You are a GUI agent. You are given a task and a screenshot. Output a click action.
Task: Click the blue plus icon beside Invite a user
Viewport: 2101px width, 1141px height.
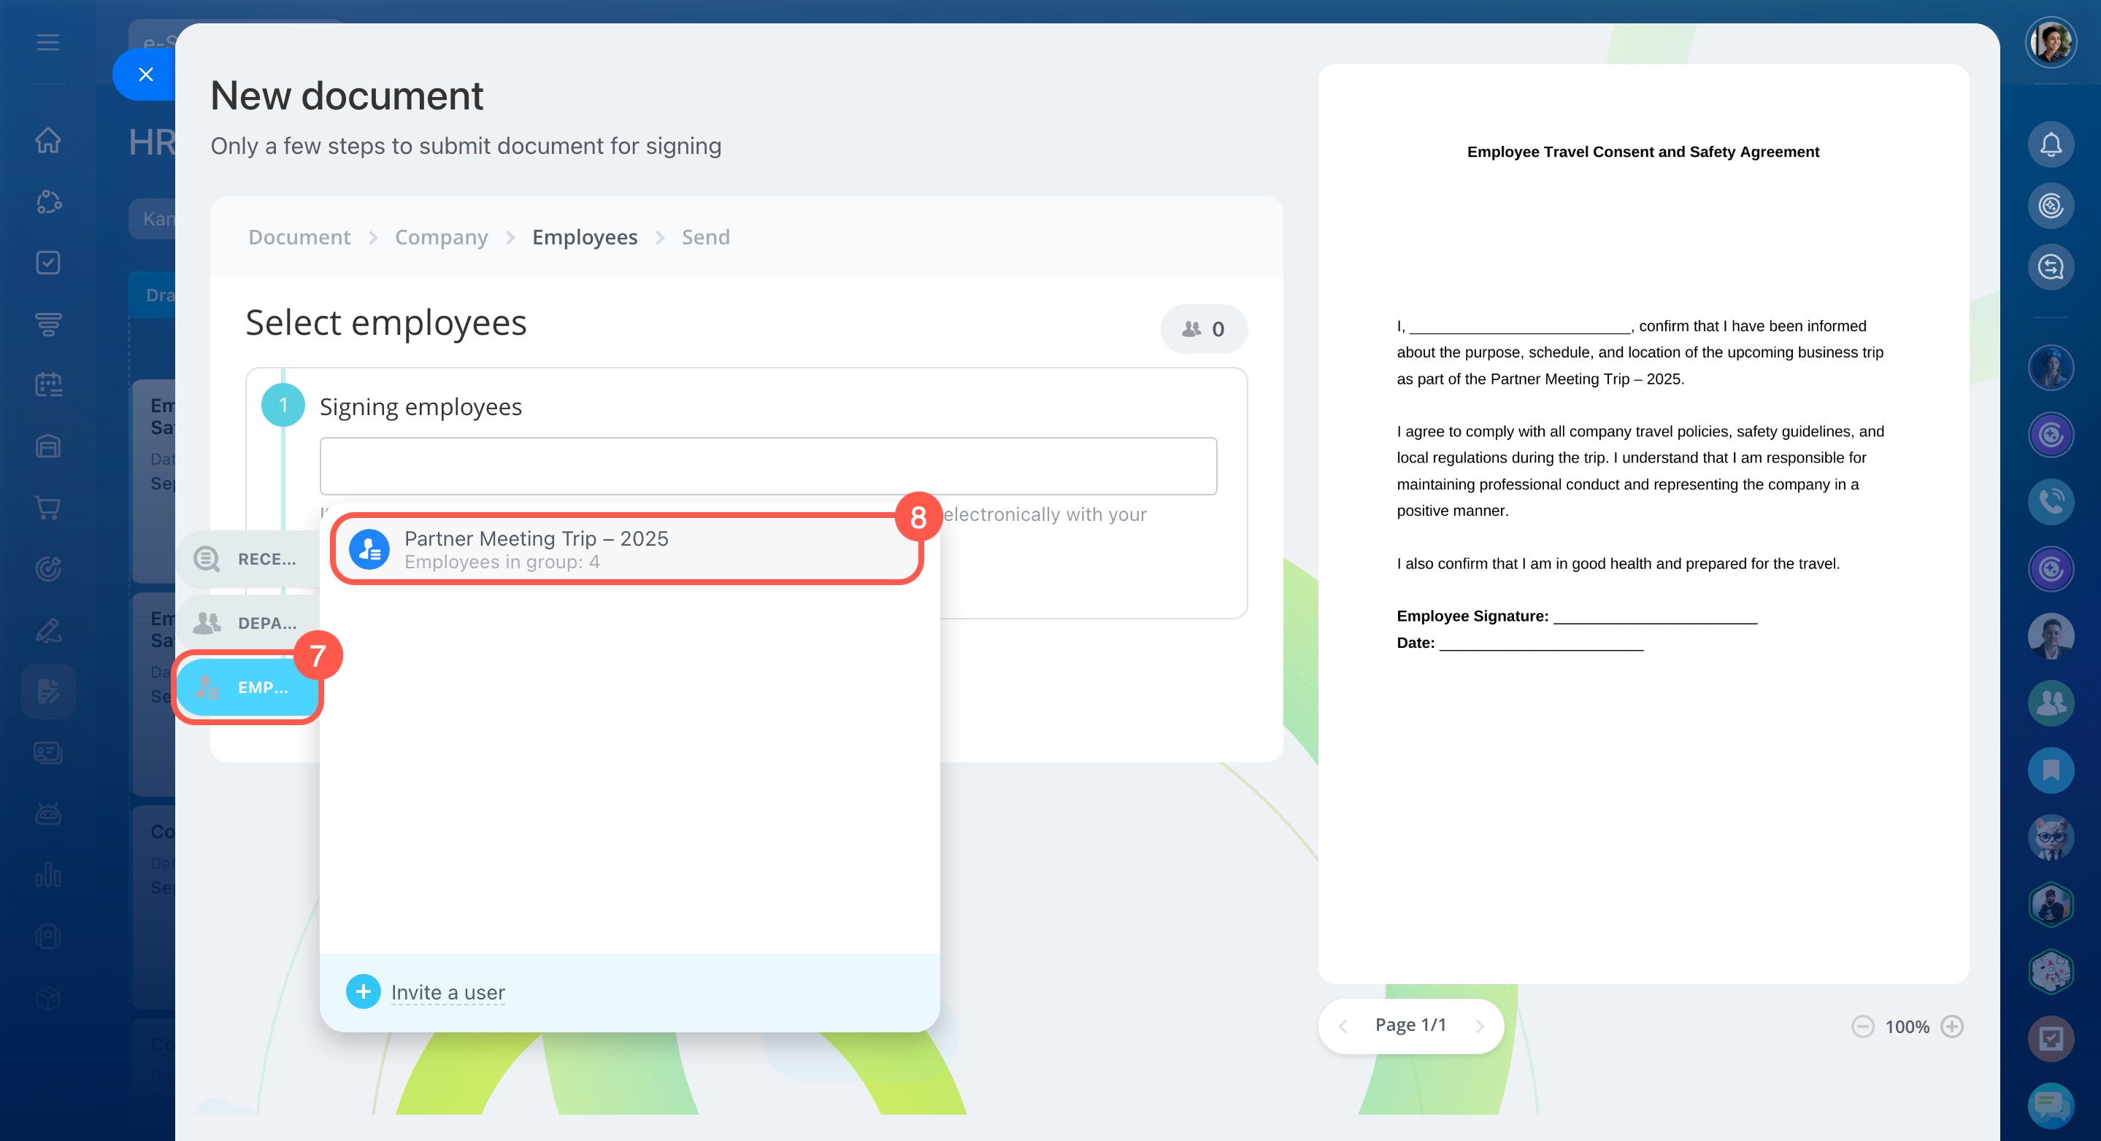pos(363,991)
